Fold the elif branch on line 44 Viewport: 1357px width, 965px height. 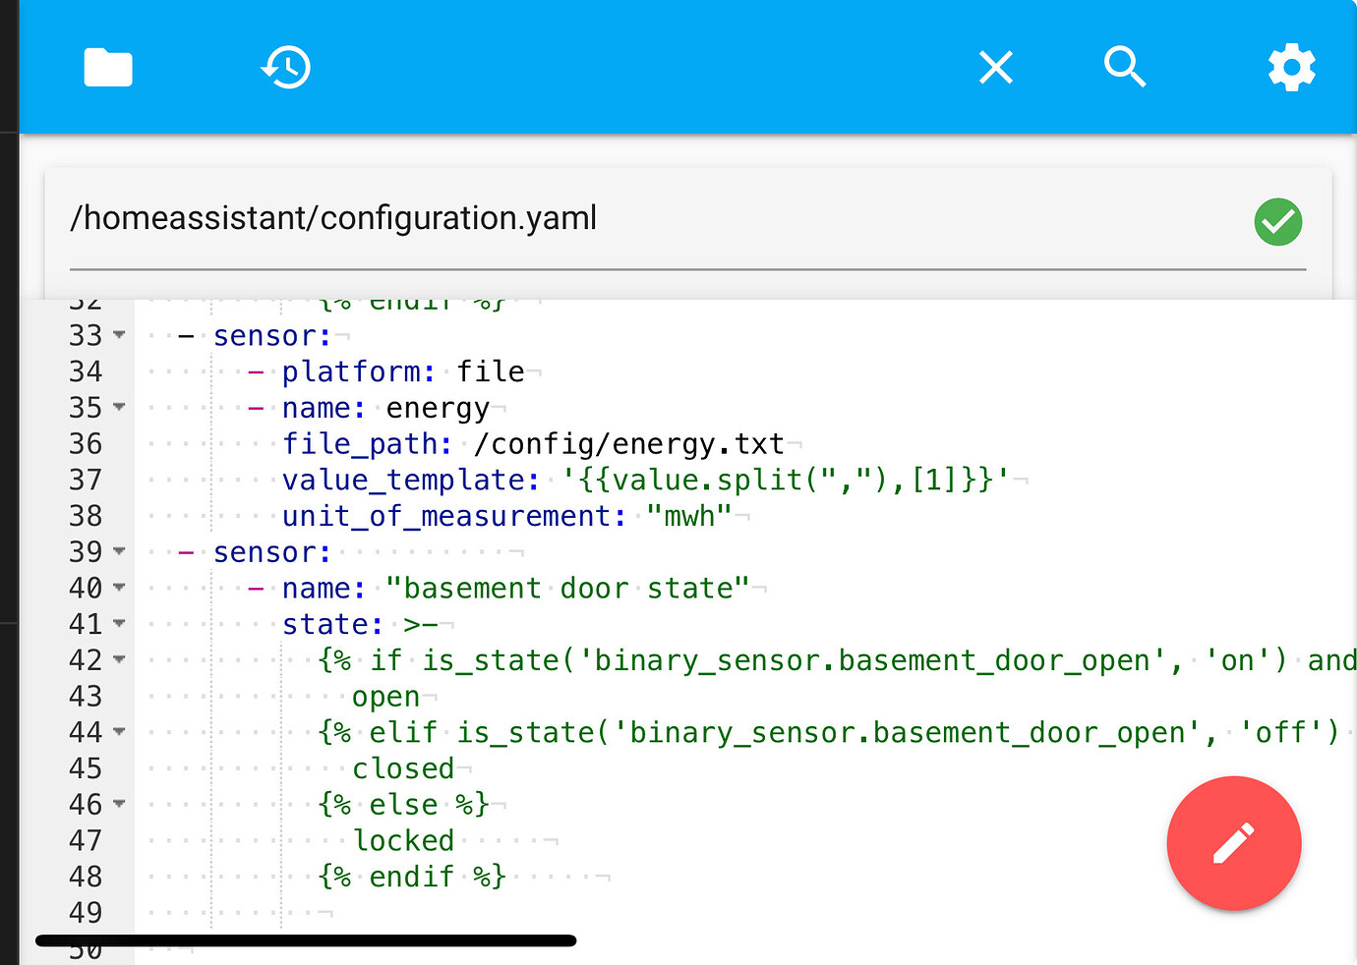coord(119,731)
